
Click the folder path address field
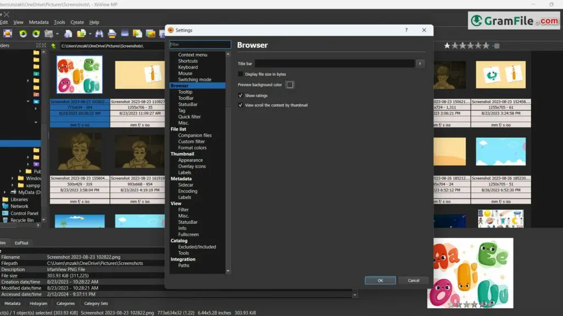112,46
